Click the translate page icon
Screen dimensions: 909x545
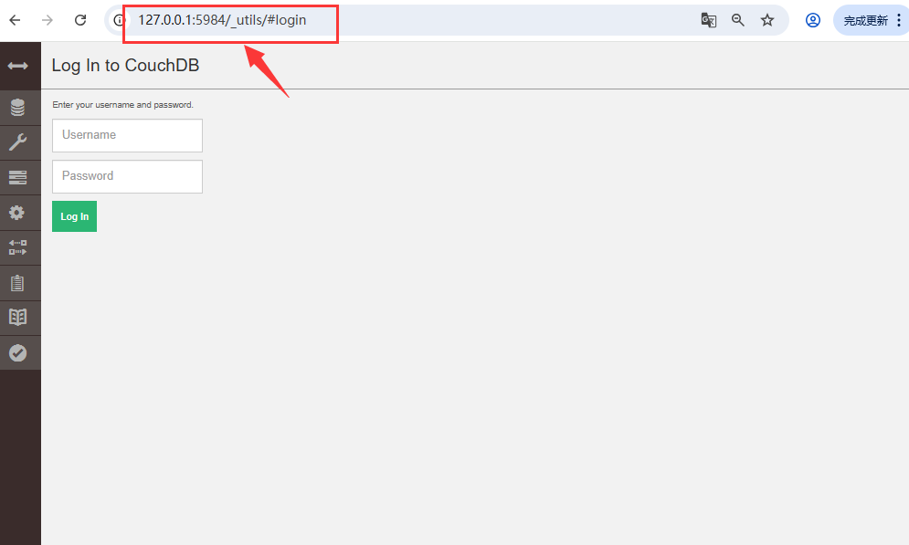pos(708,20)
